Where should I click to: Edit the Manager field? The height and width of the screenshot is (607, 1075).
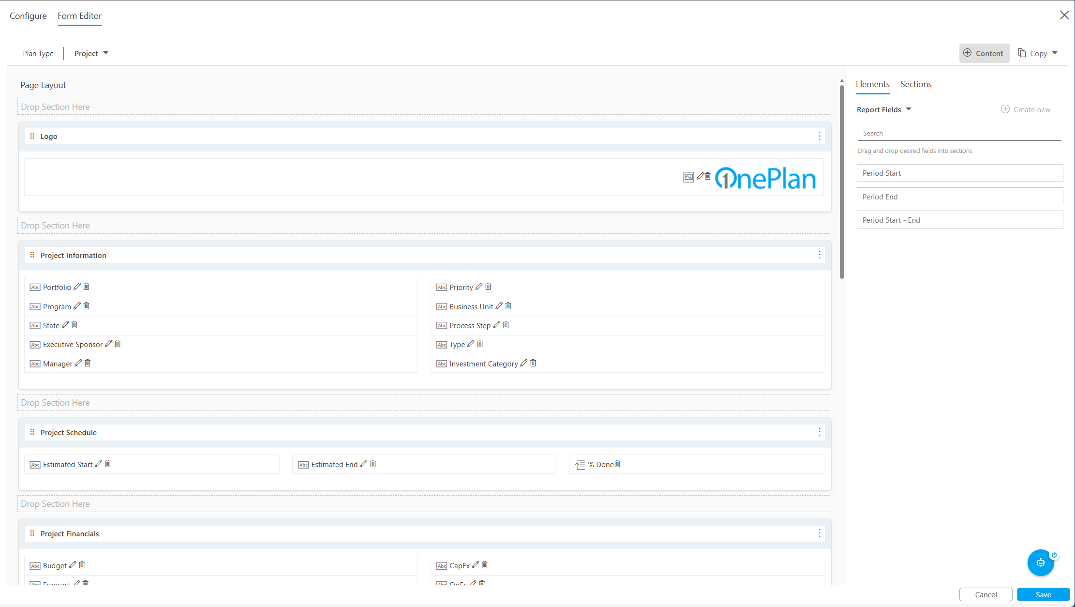78,363
